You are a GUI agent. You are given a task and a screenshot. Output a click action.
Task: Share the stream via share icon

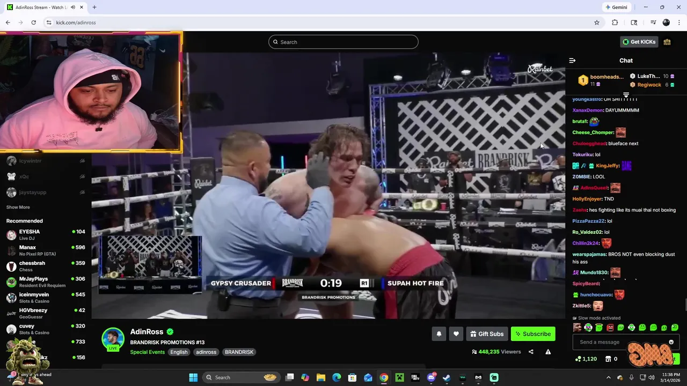click(x=531, y=352)
